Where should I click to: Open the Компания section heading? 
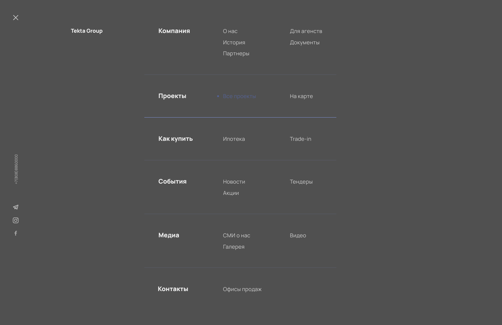click(174, 31)
